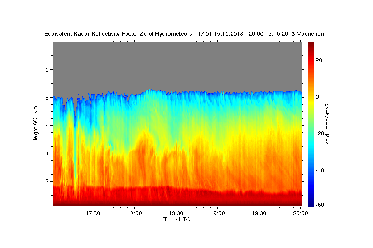Click the plot title 'Equivalent Radar Reflectivity Factor Ze of Hydrometeors'
The width and height of the screenshot is (373, 248).
tap(118, 34)
